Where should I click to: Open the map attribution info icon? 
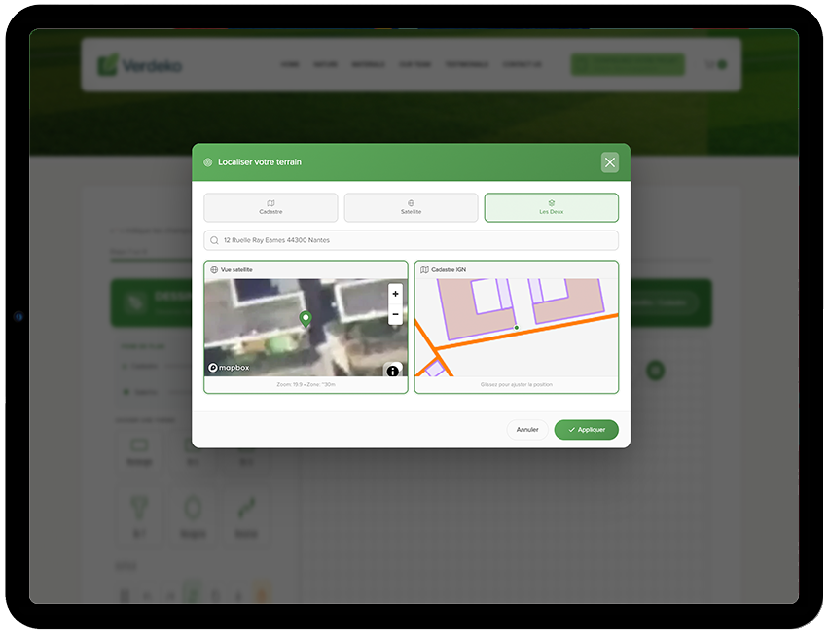point(392,371)
